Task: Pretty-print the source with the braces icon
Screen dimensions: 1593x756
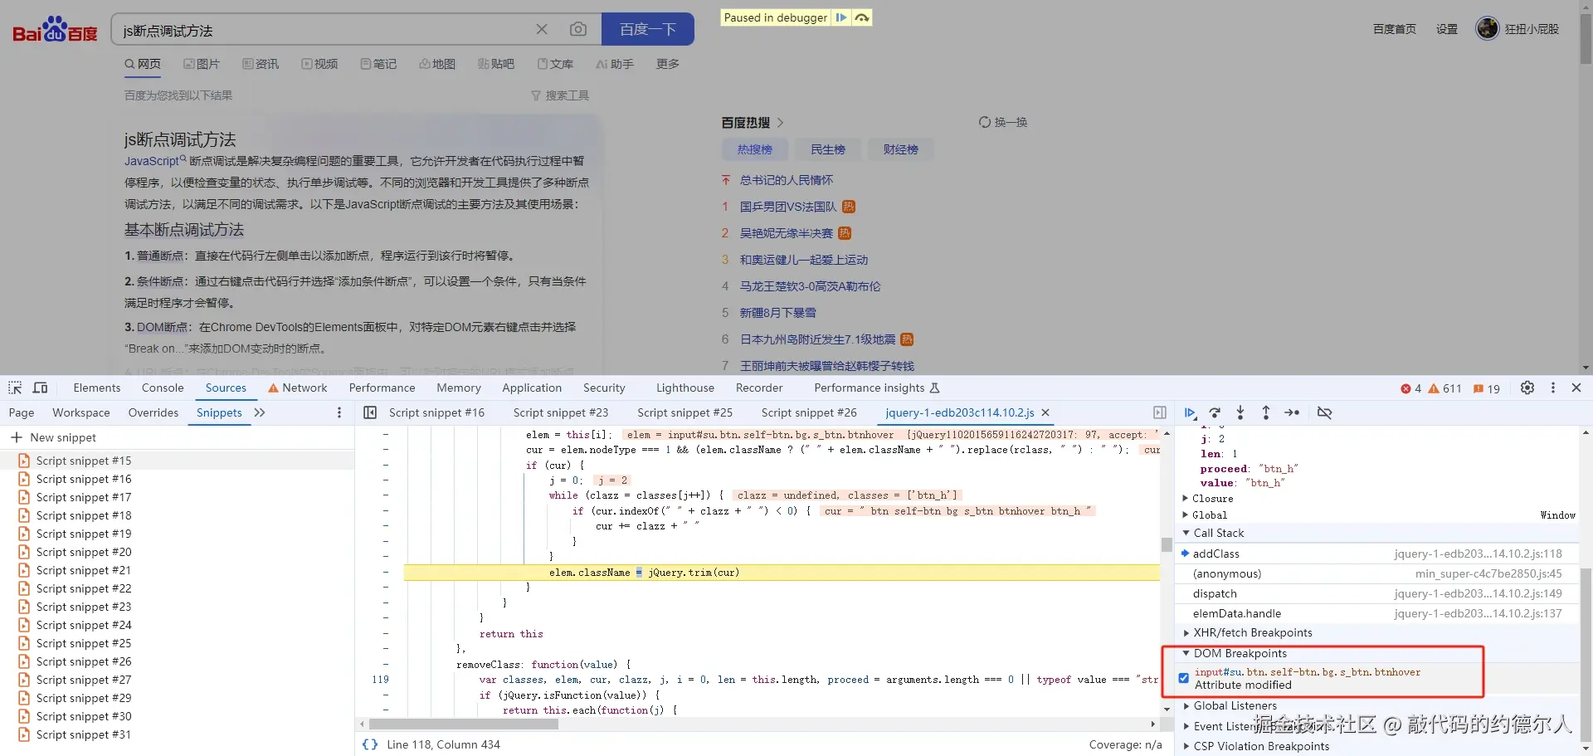Action: pyautogui.click(x=371, y=744)
